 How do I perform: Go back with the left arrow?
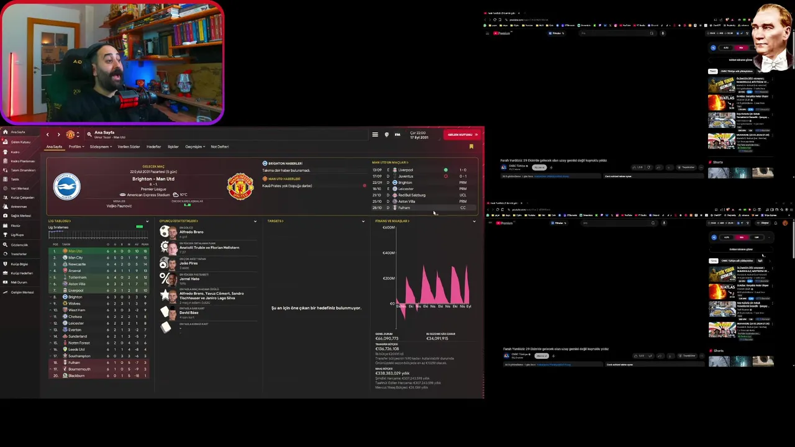47,135
